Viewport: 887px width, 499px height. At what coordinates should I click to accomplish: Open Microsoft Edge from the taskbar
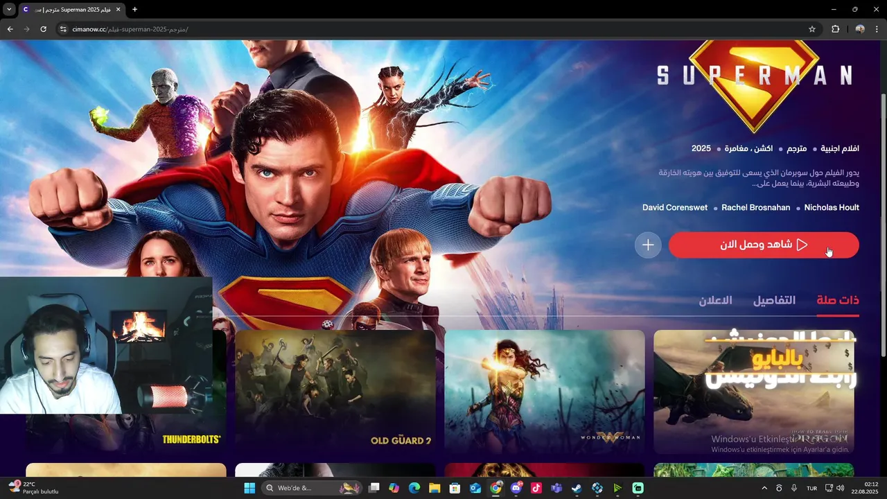click(414, 488)
